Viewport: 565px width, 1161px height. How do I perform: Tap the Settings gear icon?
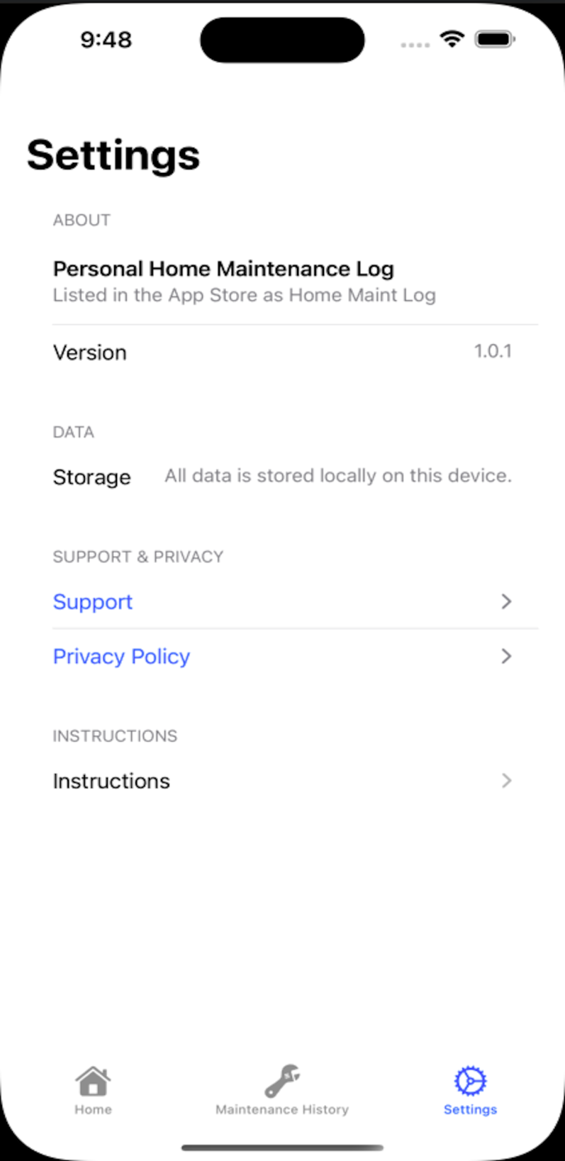pyautogui.click(x=470, y=1081)
